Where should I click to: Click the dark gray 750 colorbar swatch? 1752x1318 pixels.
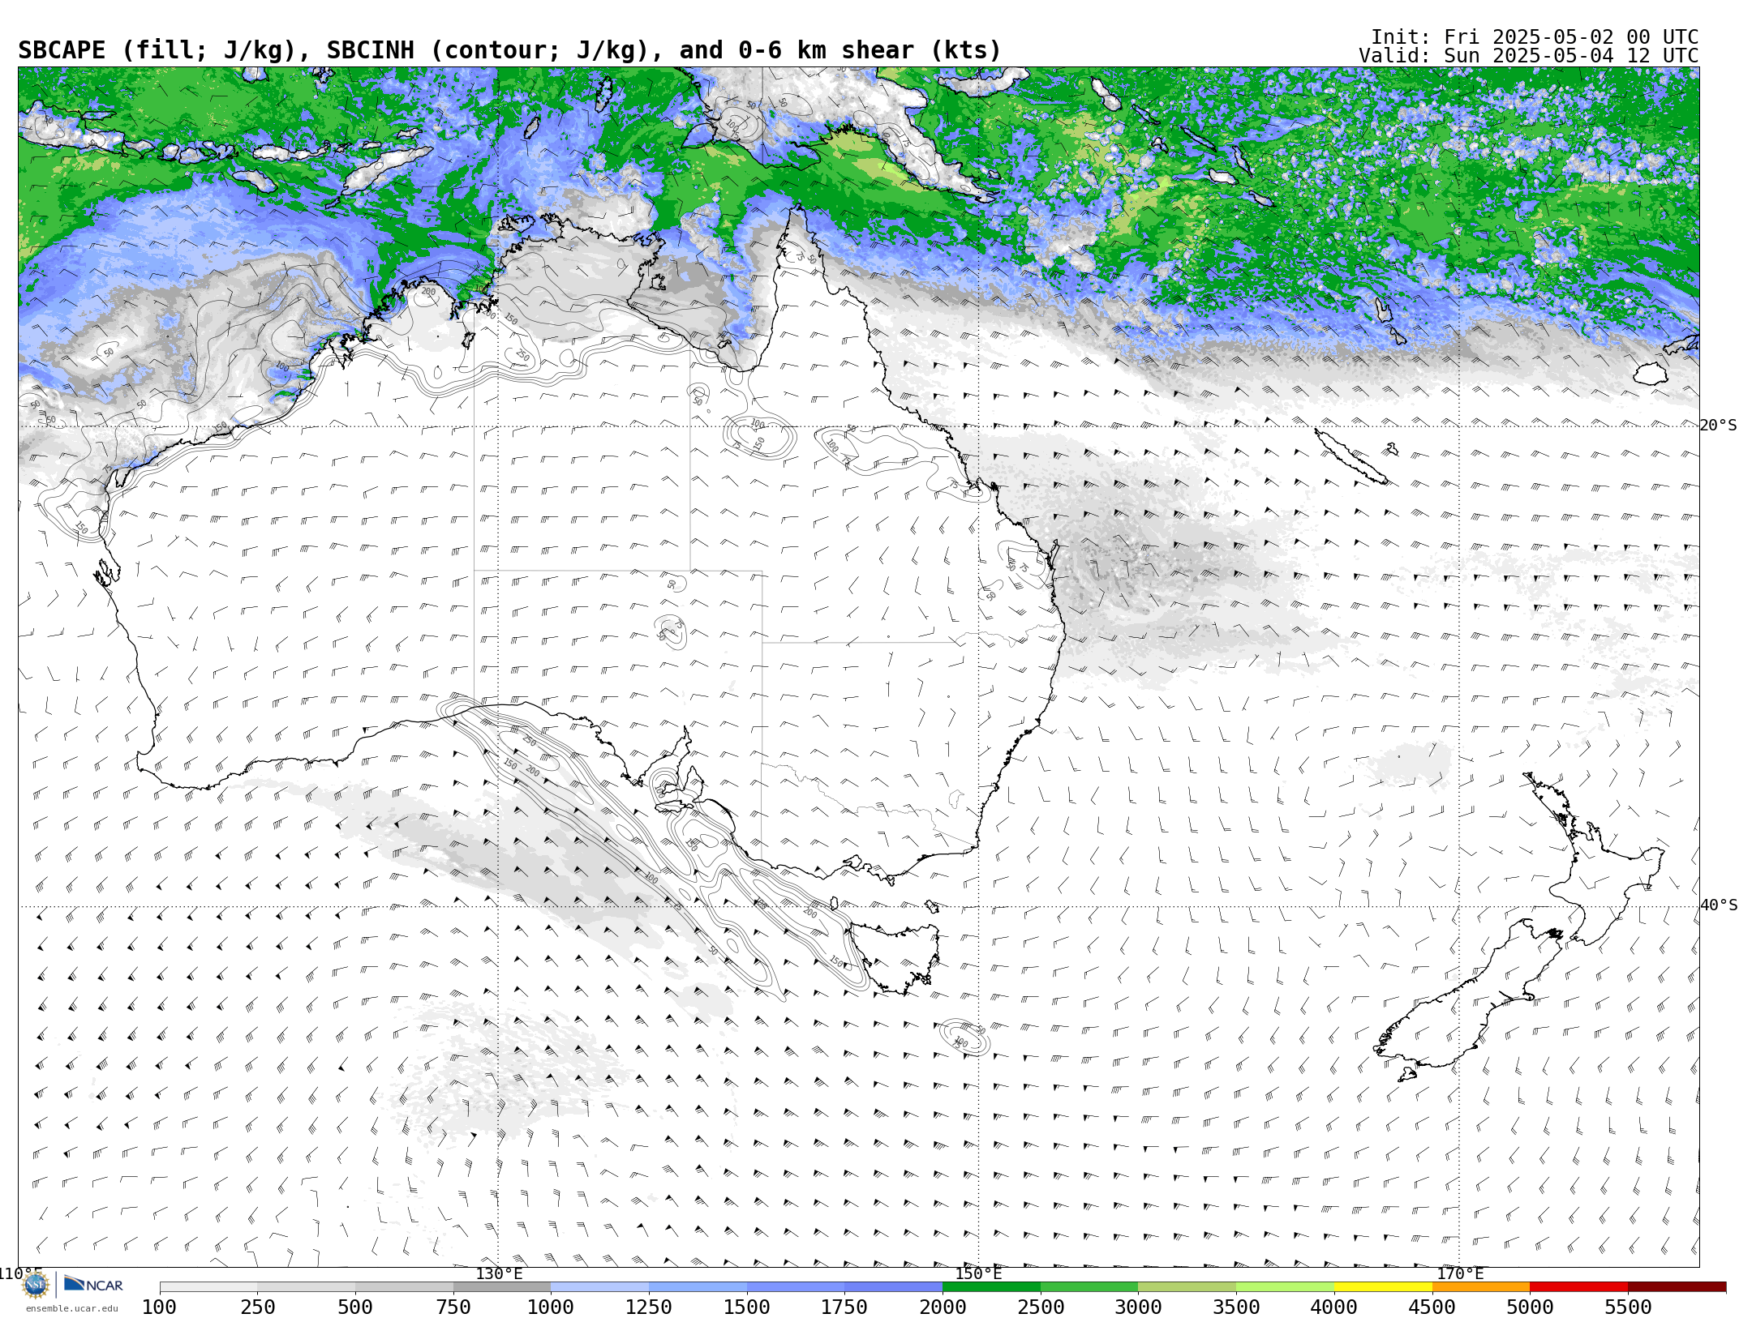(502, 1286)
